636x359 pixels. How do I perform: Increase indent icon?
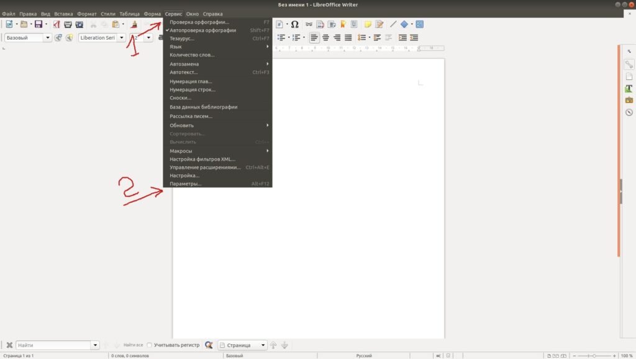coord(402,38)
